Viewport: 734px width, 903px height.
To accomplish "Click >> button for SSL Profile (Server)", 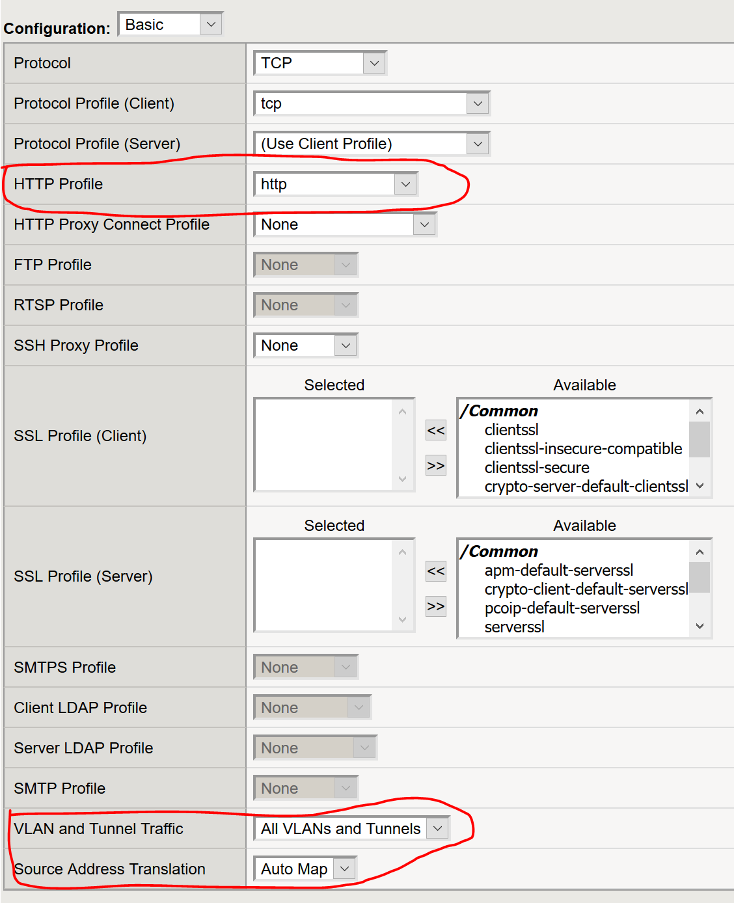I will click(x=435, y=606).
